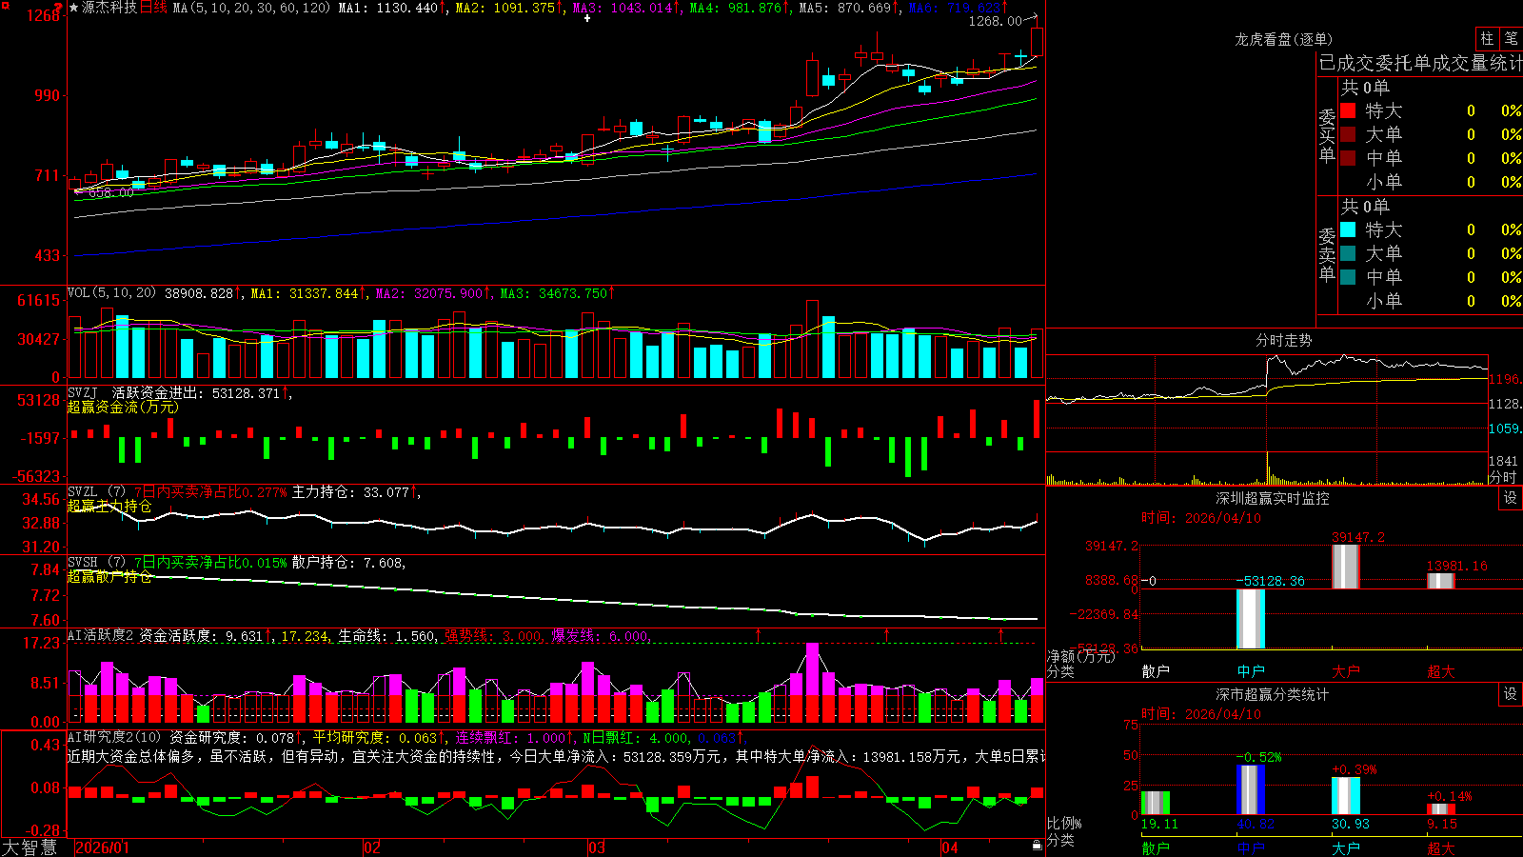Viewport: 1523px width, 857px height.
Task: Click the teal 大单 sell-order swatch
Action: coord(1348,253)
